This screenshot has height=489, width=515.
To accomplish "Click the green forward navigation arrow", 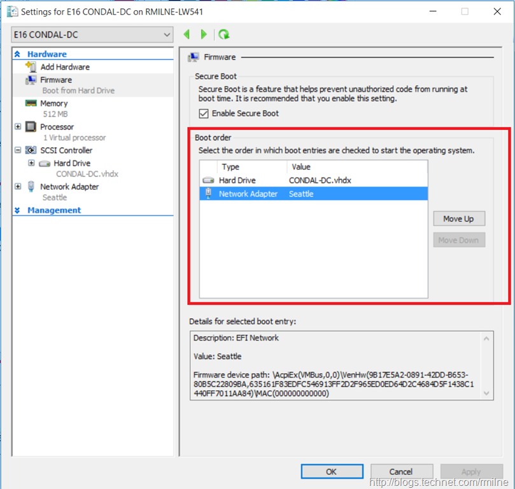I will click(x=204, y=34).
